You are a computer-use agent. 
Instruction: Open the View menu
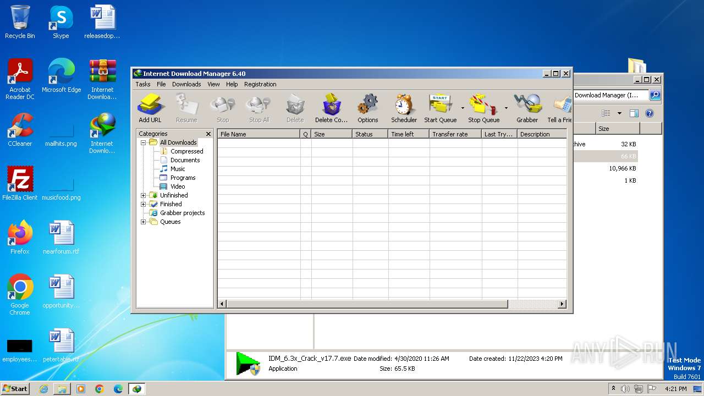tap(213, 84)
